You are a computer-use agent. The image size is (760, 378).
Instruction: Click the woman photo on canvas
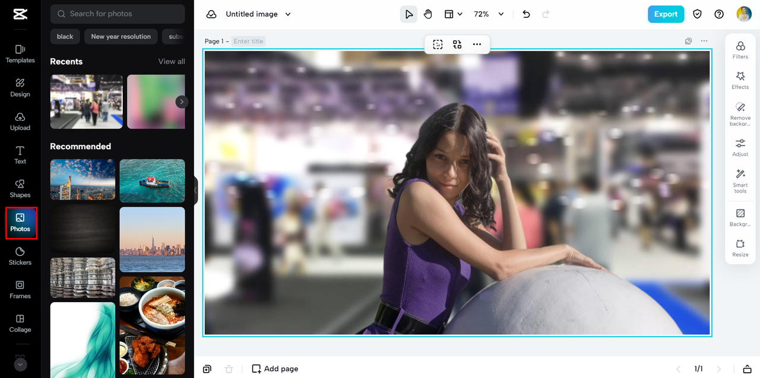pos(457,193)
